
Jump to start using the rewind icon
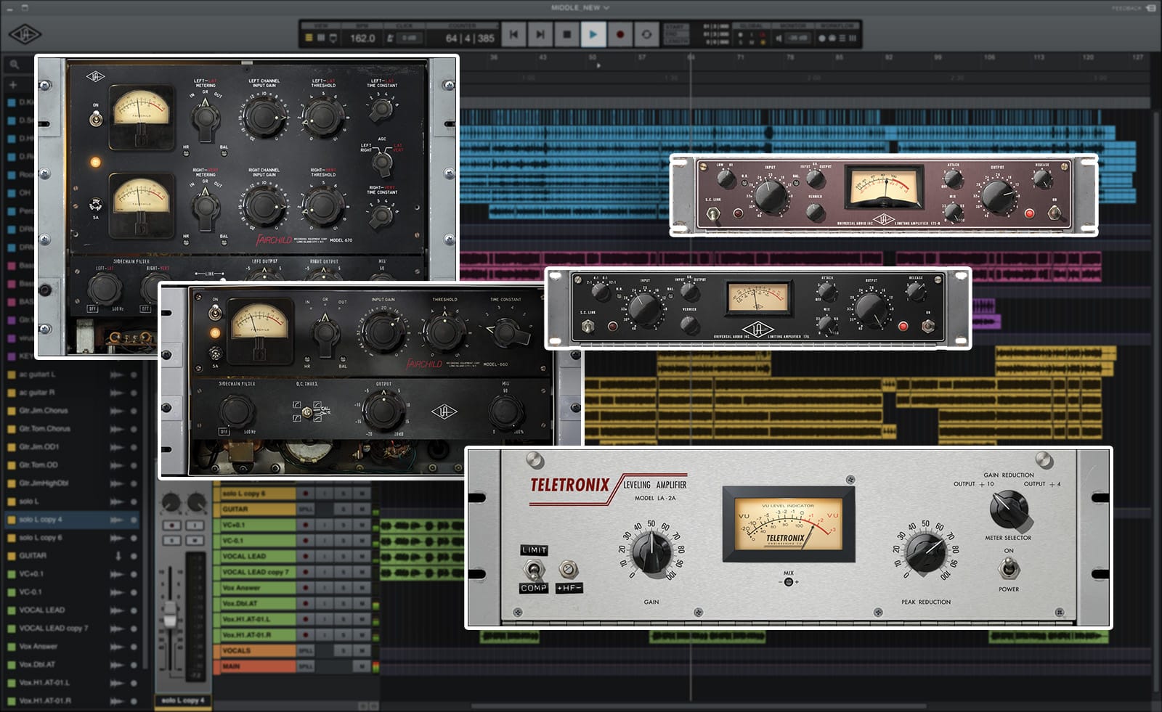pyautogui.click(x=514, y=34)
